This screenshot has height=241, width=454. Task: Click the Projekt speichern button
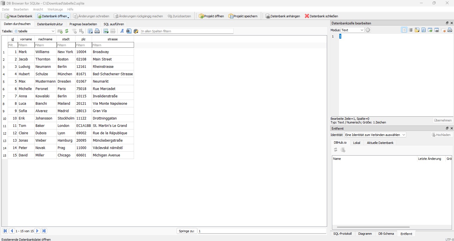[x=243, y=16]
